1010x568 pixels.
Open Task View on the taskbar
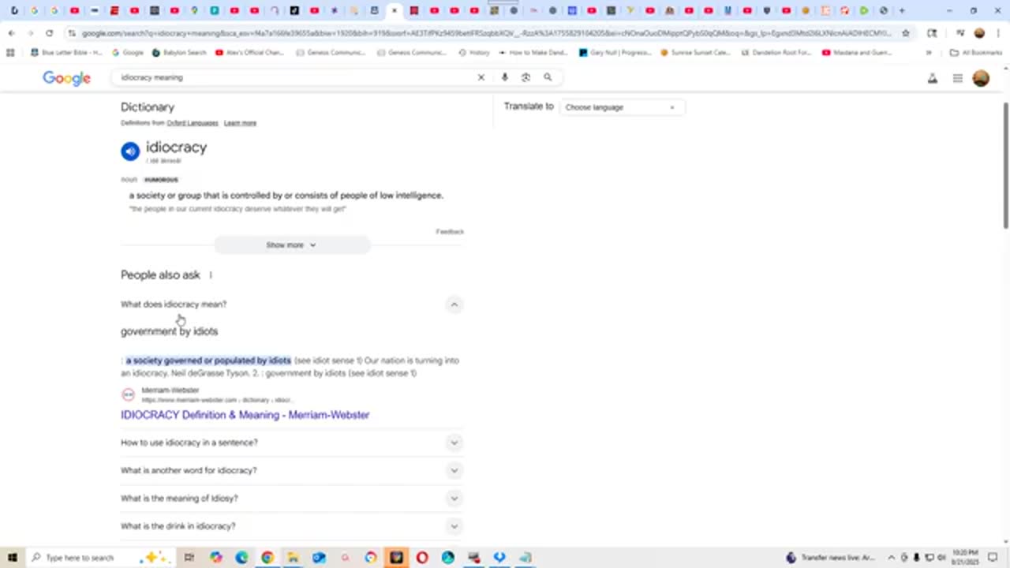click(189, 557)
